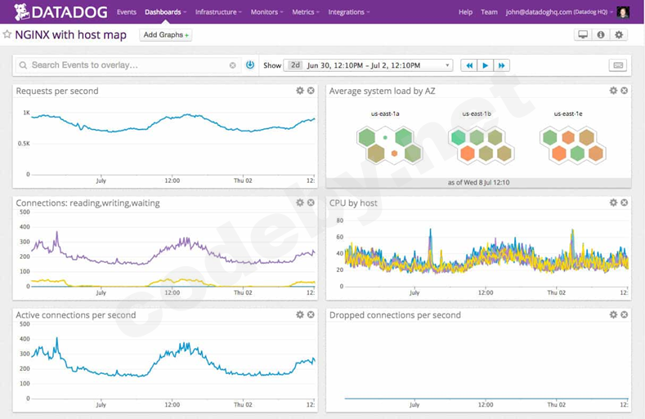This screenshot has width=645, height=419.
Task: Open the TV mode monitor icon
Action: pos(583,35)
